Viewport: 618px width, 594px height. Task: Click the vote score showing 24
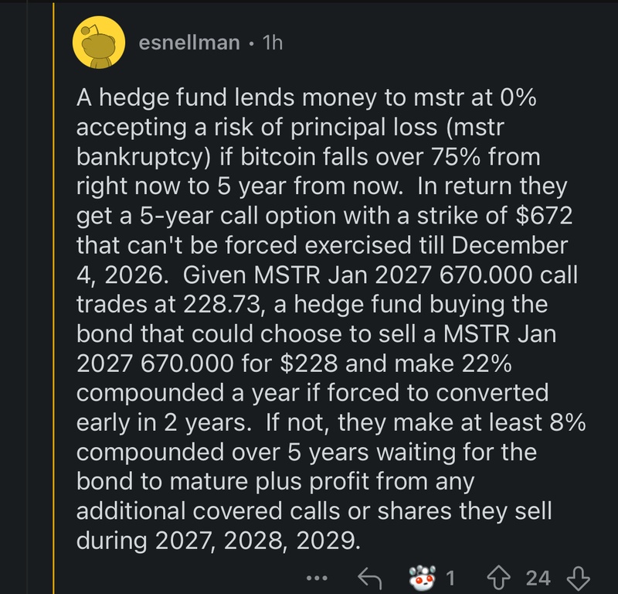pos(538,579)
